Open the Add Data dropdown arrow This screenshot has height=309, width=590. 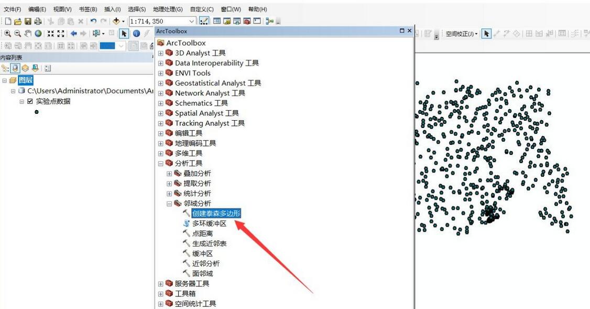123,22
